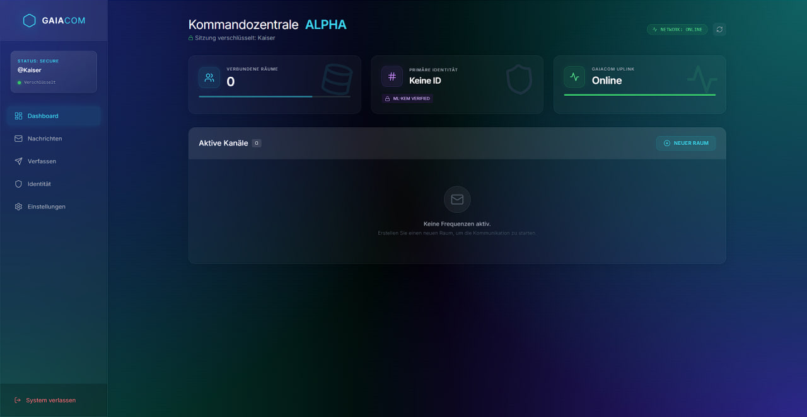Viewport: 807px width, 417px height.
Task: Click the zero counter next to Aktive Kanäle
Action: (x=256, y=143)
